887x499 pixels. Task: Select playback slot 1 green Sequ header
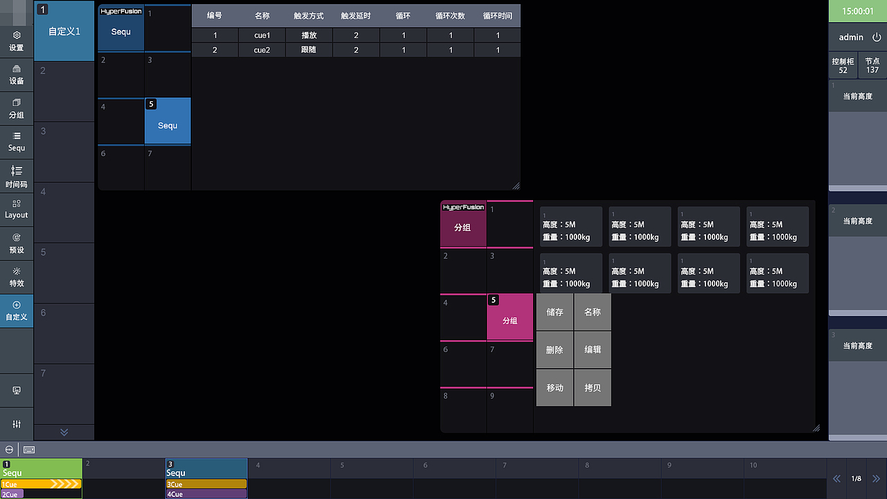(41, 469)
